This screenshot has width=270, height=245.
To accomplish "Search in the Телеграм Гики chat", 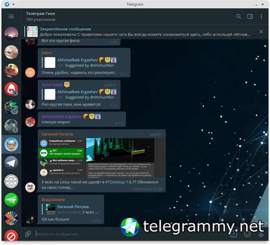I will [239, 16].
